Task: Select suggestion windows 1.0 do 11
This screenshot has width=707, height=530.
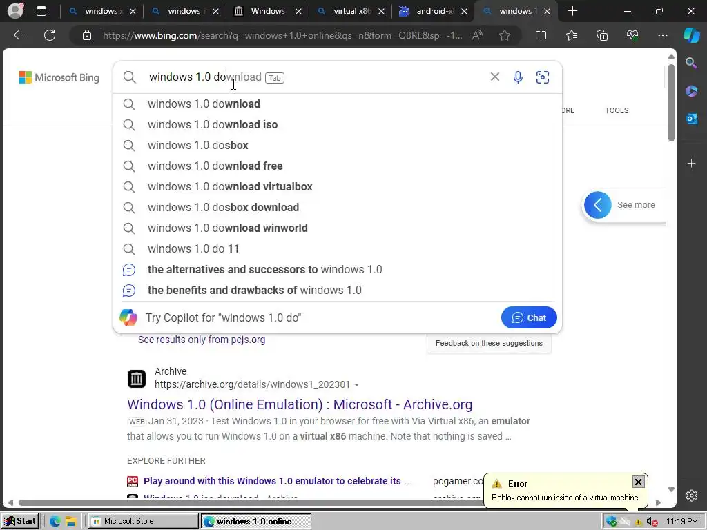Action: (337, 248)
